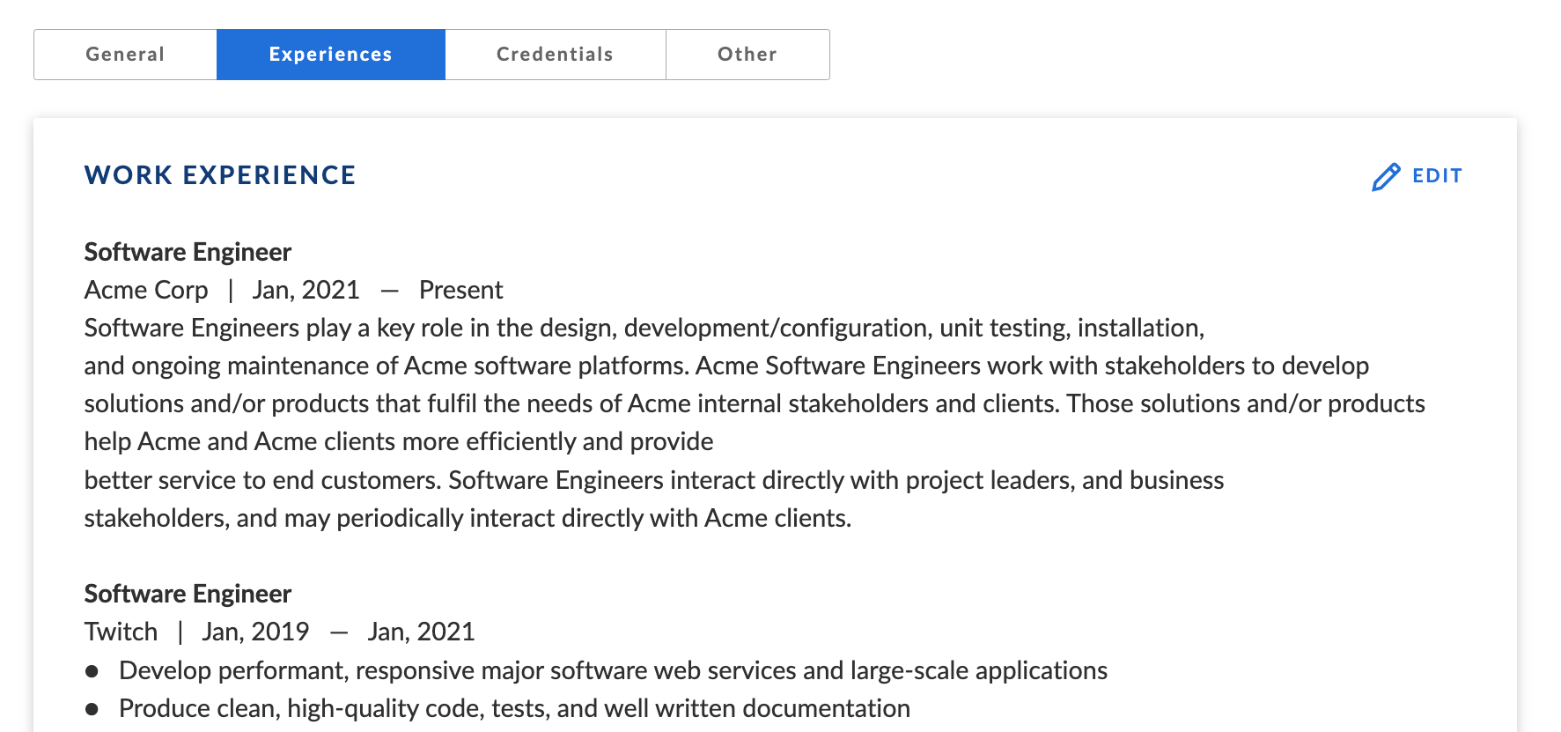Viewport: 1561px width, 732px height.
Task: Click the Jan, 2019 start date
Action: pos(255,632)
